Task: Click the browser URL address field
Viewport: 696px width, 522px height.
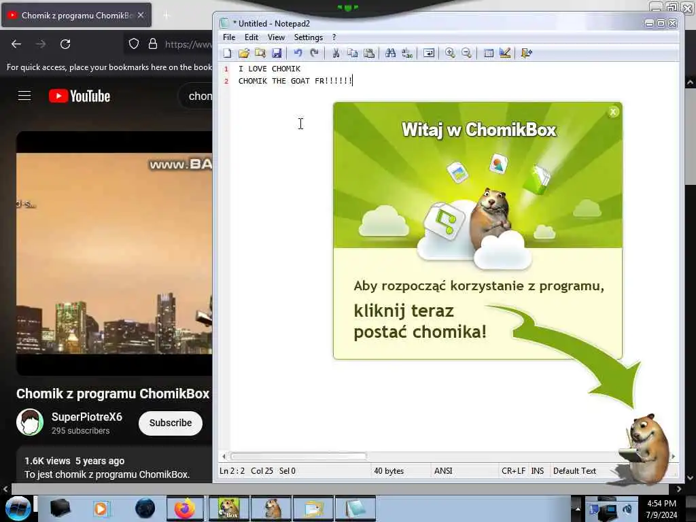Action: click(x=188, y=44)
